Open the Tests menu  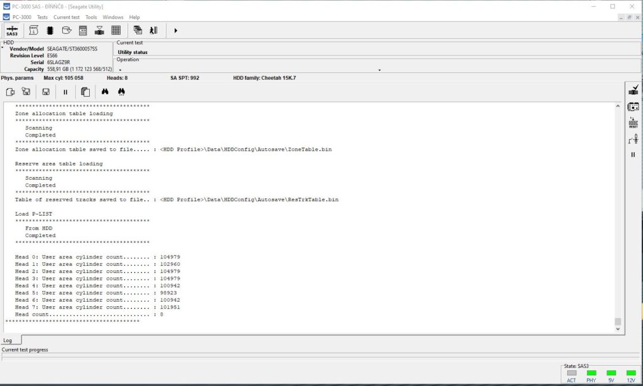(42, 17)
